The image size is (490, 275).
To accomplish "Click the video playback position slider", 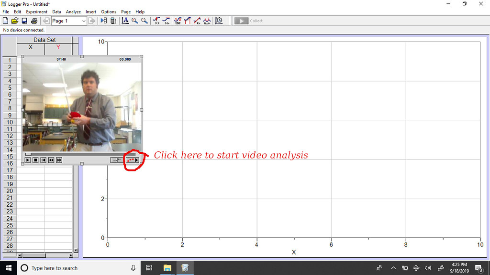I will [28, 154].
